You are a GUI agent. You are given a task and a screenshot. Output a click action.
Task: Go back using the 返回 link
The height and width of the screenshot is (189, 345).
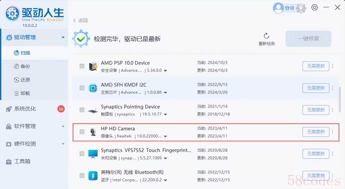click(80, 20)
